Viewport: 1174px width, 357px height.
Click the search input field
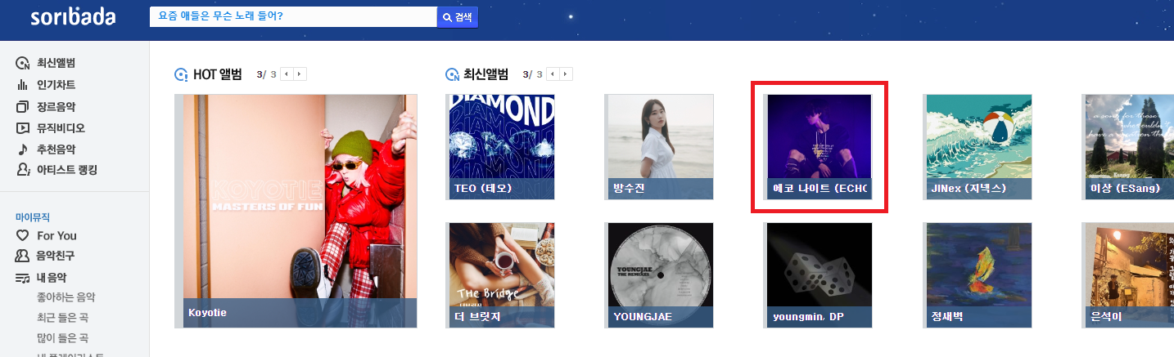(x=293, y=16)
